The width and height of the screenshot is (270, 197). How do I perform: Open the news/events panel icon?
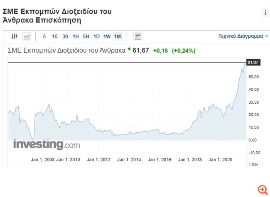138,36
